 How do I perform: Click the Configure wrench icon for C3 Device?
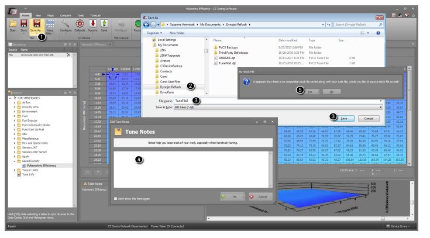click(66, 25)
